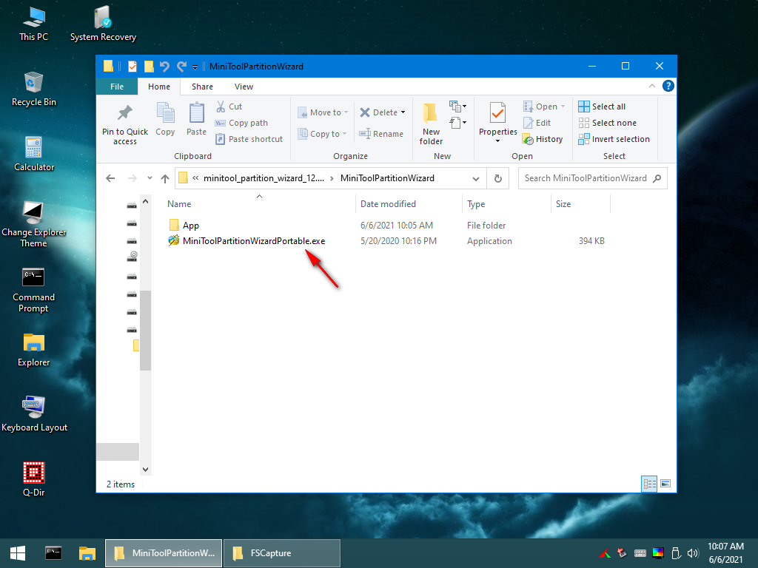Navigate back in Explorer
The height and width of the screenshot is (568, 758).
[x=110, y=178]
